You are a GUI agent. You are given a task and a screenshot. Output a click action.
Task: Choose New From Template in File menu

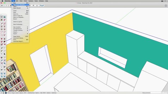point(20,5)
